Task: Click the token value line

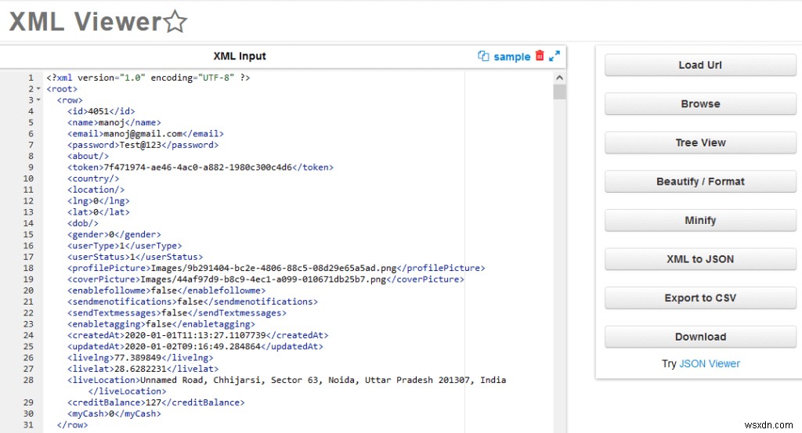Action: click(200, 167)
